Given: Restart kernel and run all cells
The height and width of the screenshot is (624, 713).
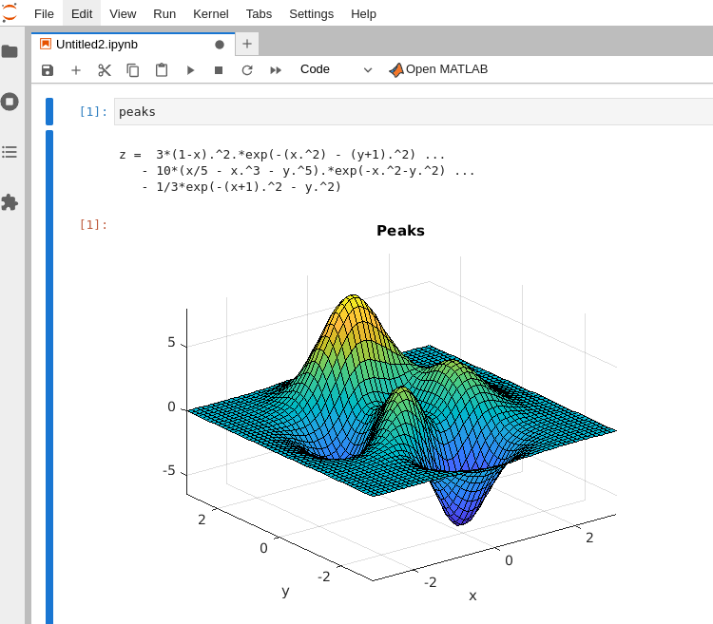Looking at the screenshot, I should [276, 69].
